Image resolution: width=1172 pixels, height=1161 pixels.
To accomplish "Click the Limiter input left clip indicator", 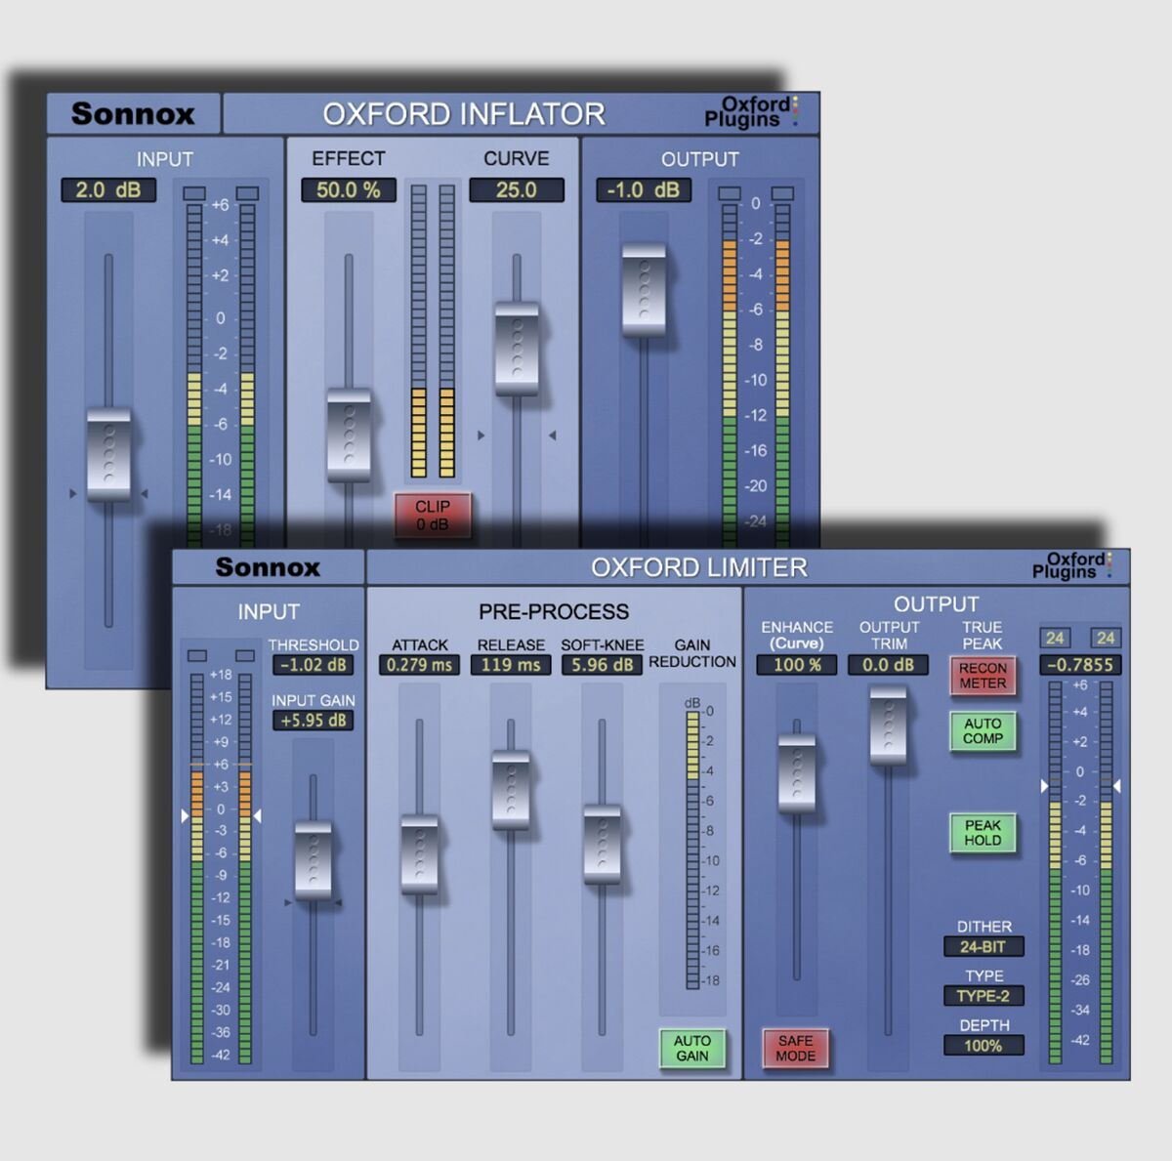I will coord(197,655).
